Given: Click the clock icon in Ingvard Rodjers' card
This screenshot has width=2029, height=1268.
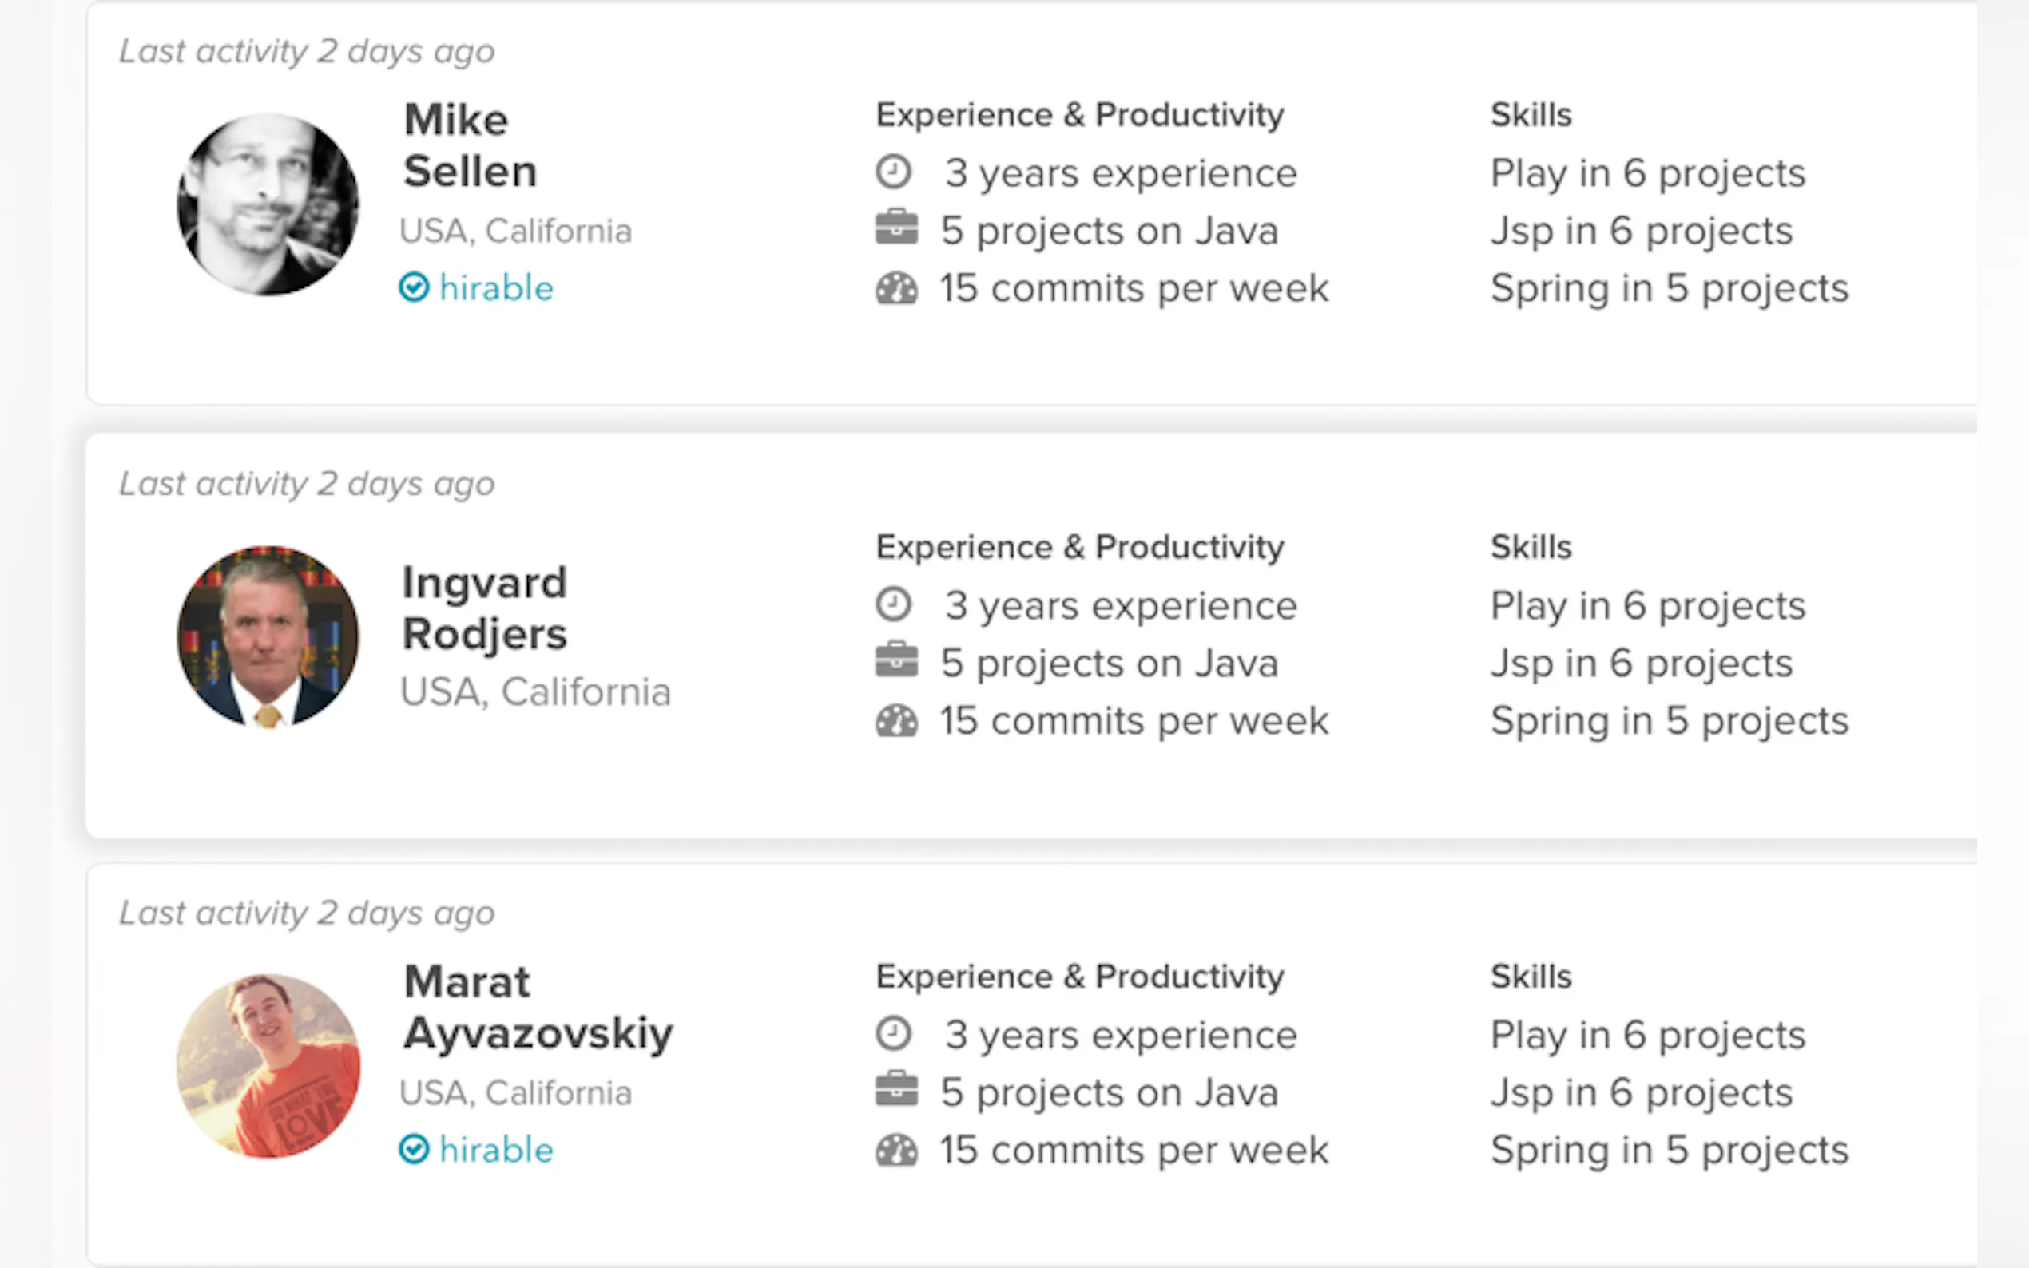Looking at the screenshot, I should point(893,604).
